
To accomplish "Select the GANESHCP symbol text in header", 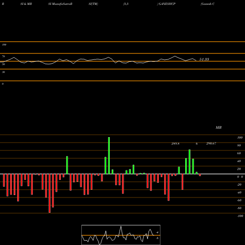I will tap(167, 4).
